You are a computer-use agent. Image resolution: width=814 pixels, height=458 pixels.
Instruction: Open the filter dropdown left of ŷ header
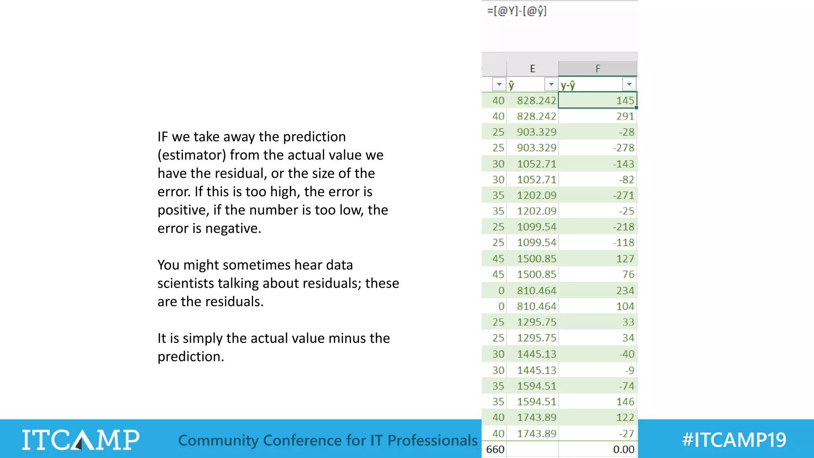point(499,84)
